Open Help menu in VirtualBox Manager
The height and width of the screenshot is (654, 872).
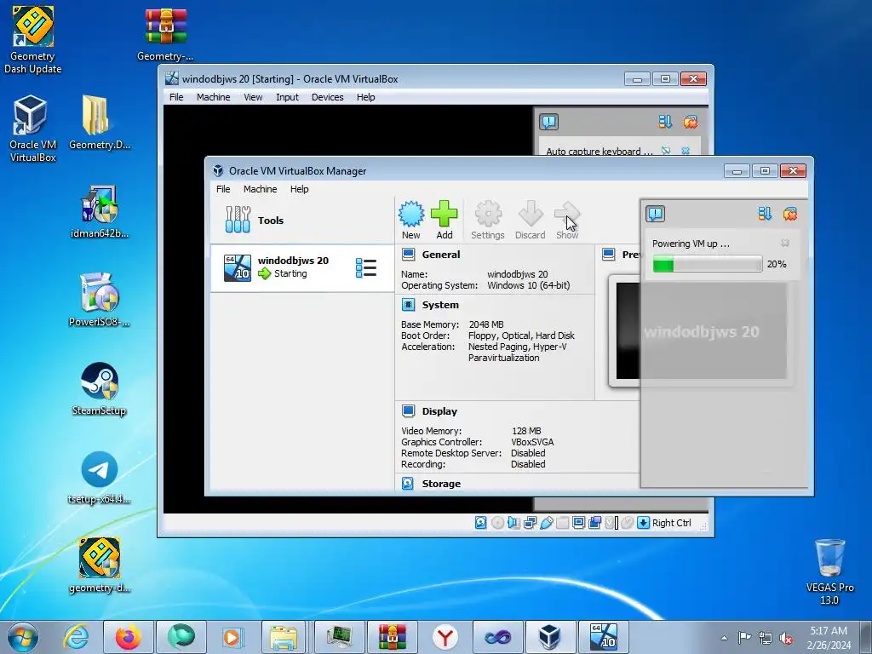(x=299, y=189)
